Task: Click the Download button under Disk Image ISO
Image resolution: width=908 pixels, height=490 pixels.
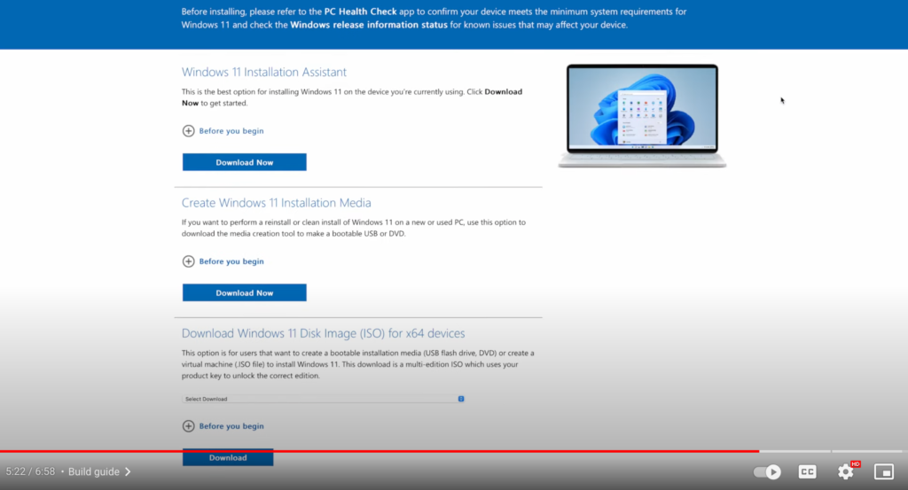Action: pos(228,457)
